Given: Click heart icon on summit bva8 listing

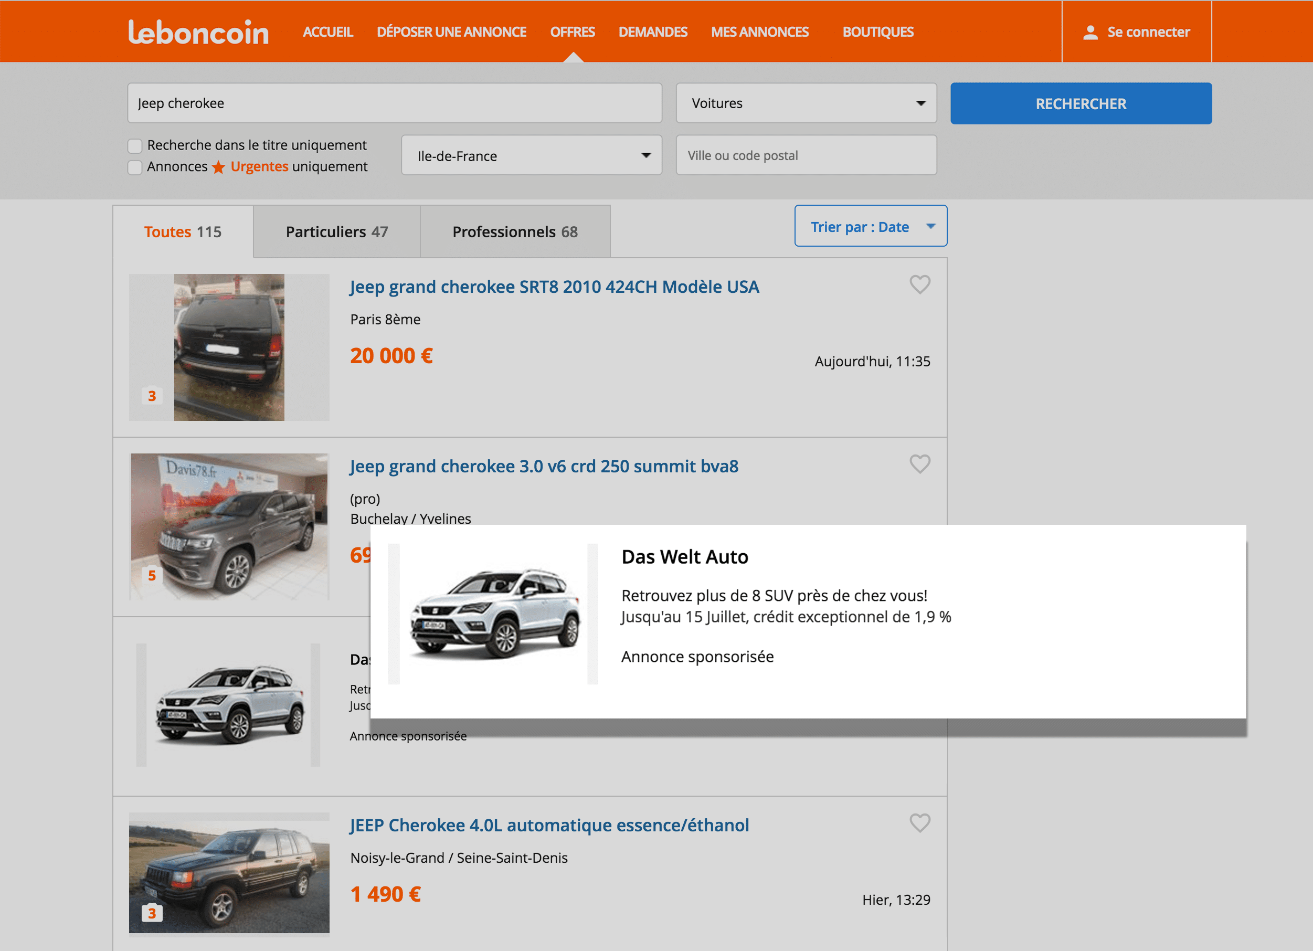Looking at the screenshot, I should click(x=919, y=463).
